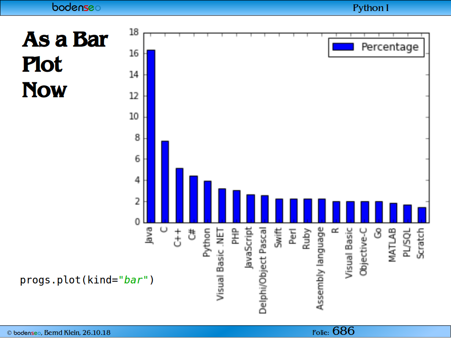Click the y-axis value 14
The image size is (451, 338).
[x=134, y=75]
